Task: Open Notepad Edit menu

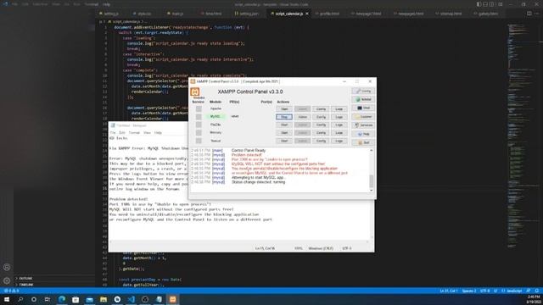Action: (122, 132)
